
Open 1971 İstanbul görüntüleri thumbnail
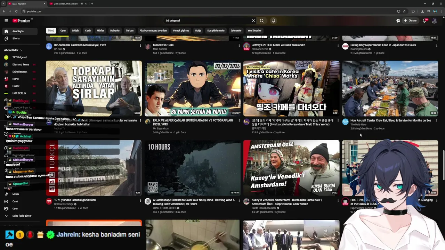pos(94,168)
